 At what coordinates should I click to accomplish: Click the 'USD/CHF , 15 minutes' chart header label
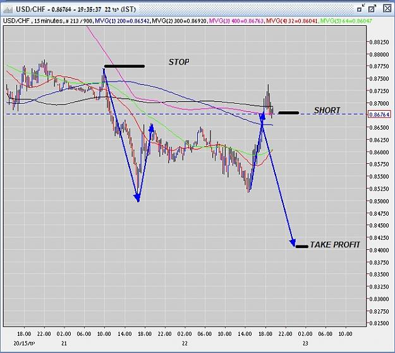pos(33,21)
